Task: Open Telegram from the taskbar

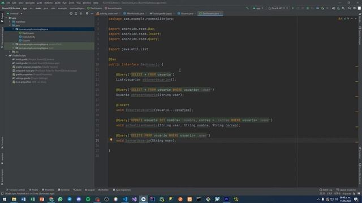Action: click(70, 199)
